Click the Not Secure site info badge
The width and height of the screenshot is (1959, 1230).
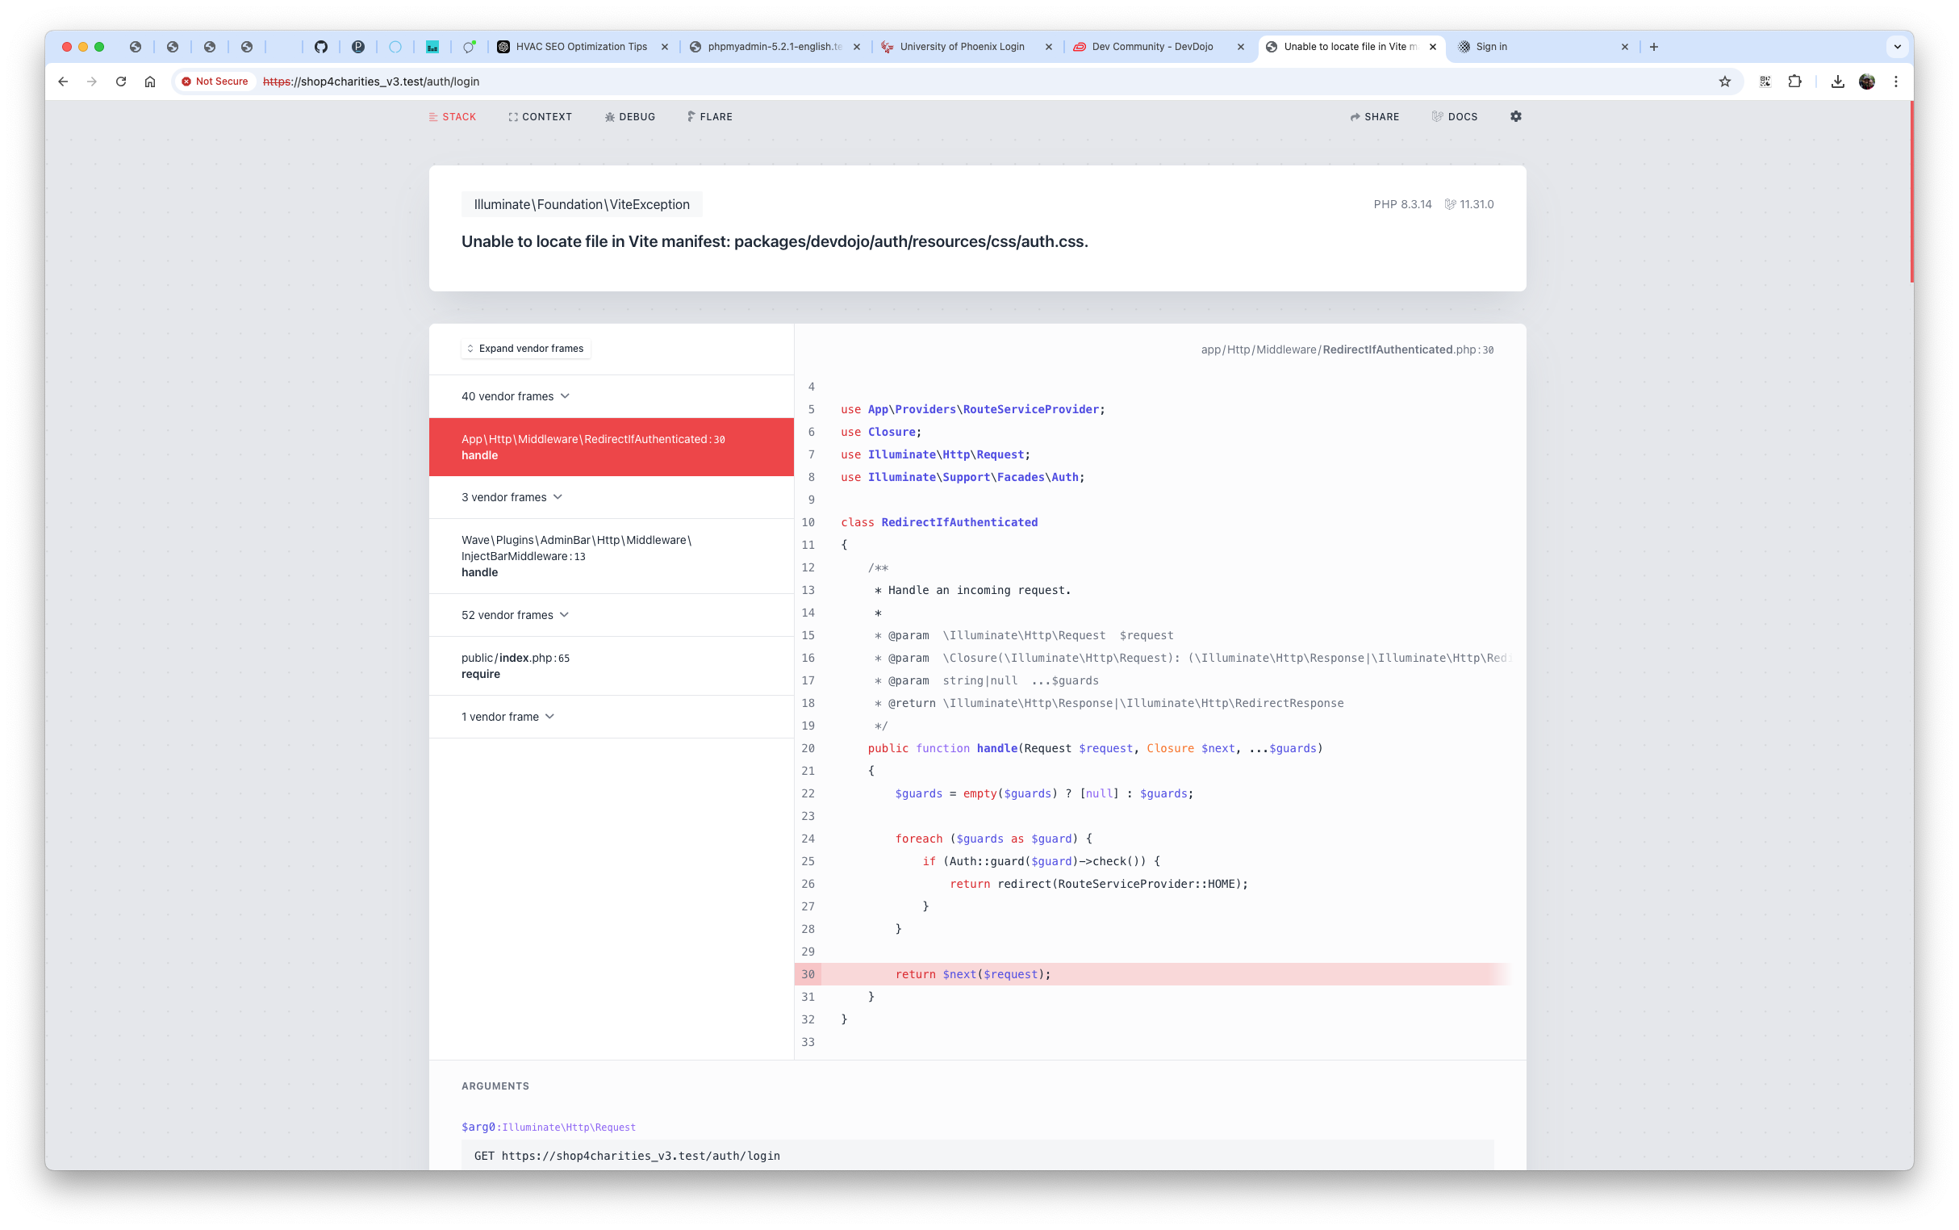click(x=215, y=82)
